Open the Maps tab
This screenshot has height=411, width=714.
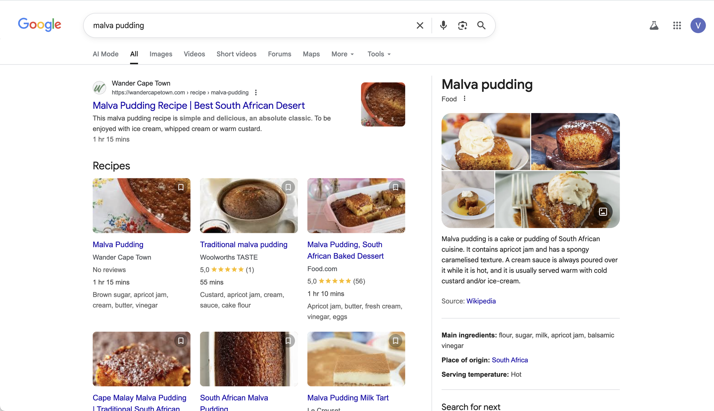click(311, 54)
